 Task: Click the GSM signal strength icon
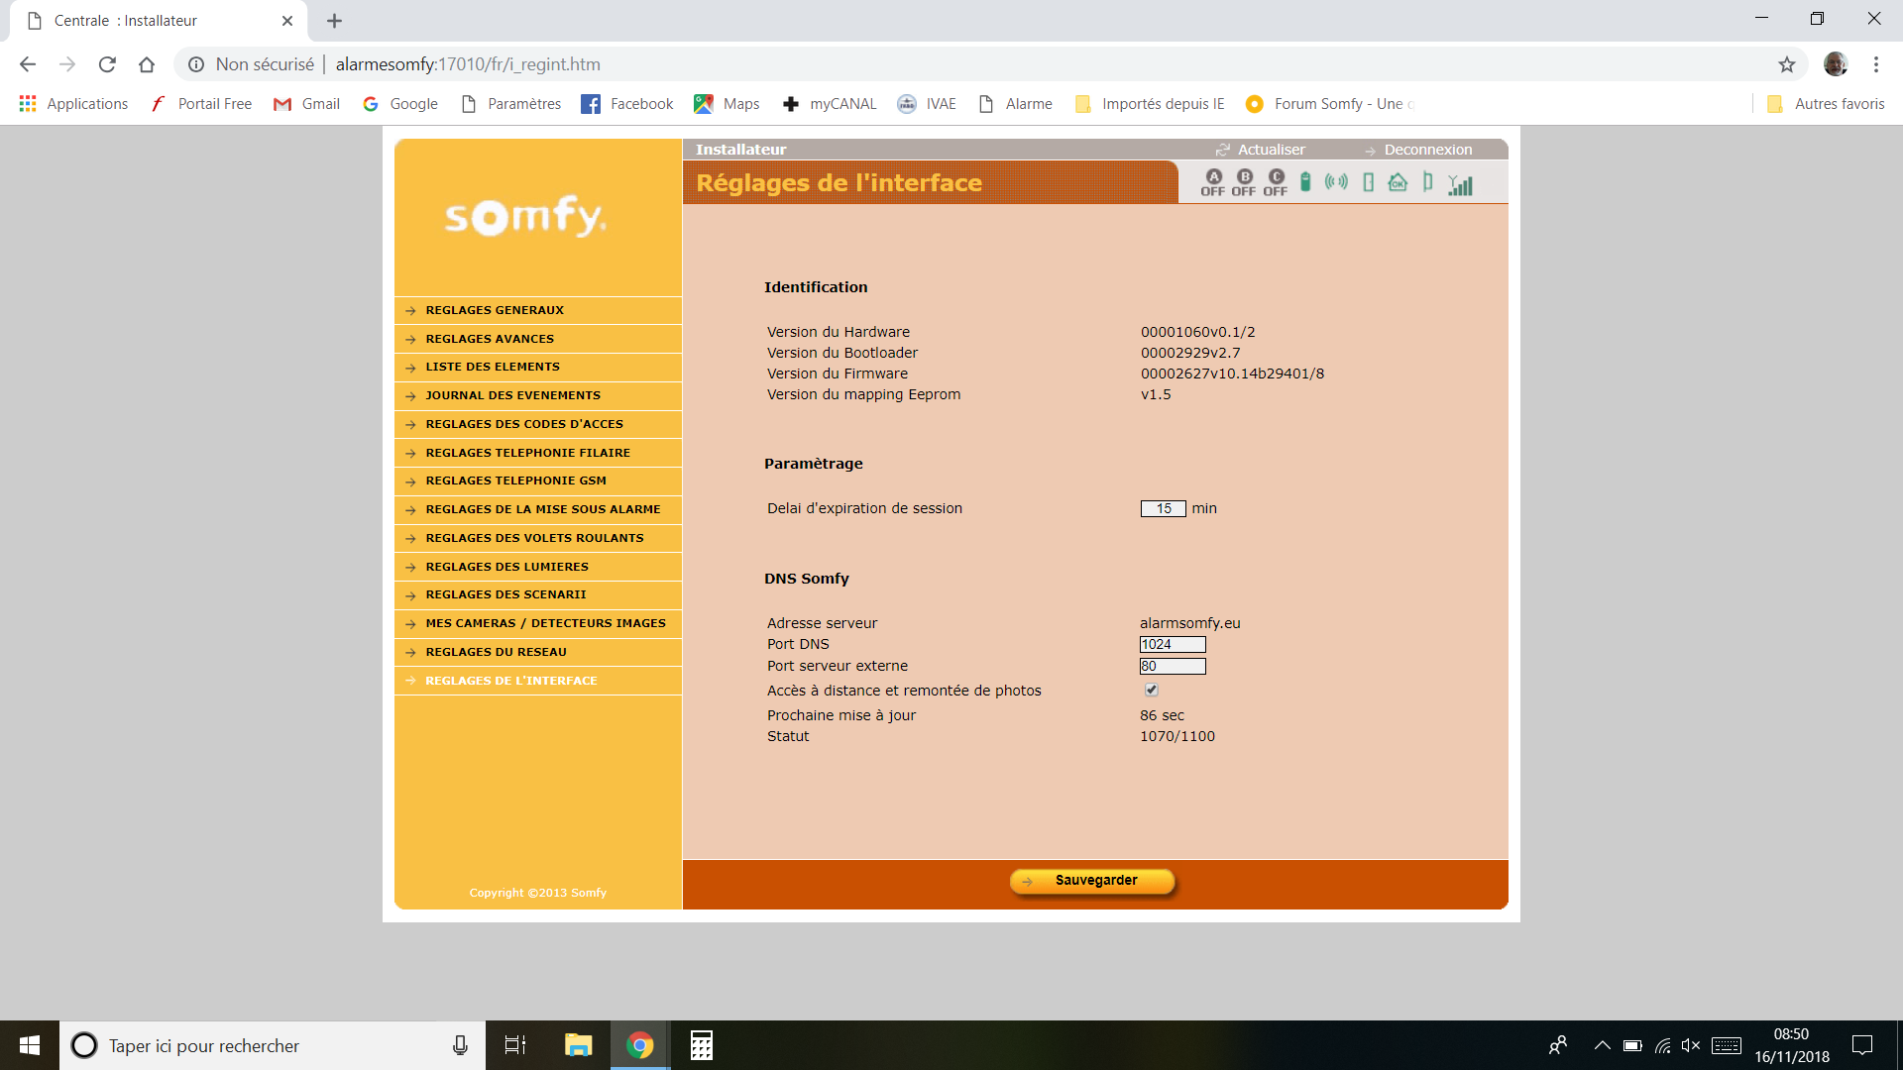click(x=1460, y=184)
